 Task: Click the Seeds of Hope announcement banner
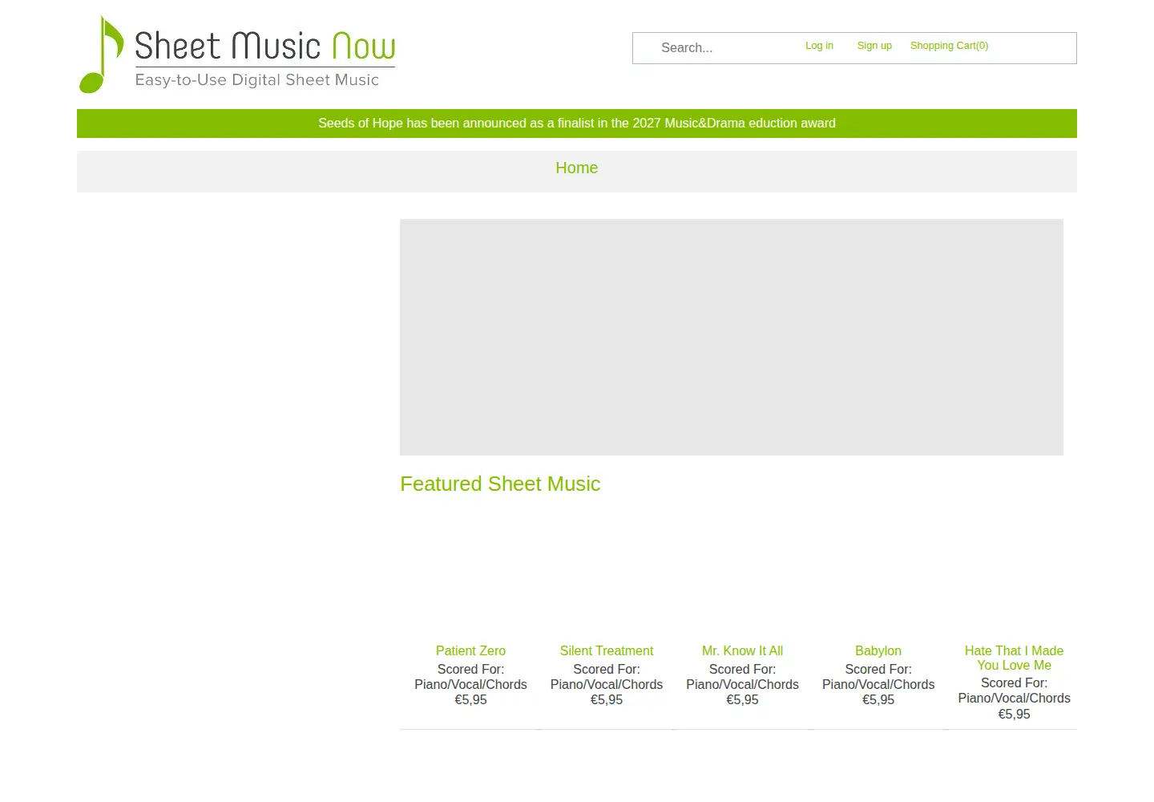(x=577, y=124)
